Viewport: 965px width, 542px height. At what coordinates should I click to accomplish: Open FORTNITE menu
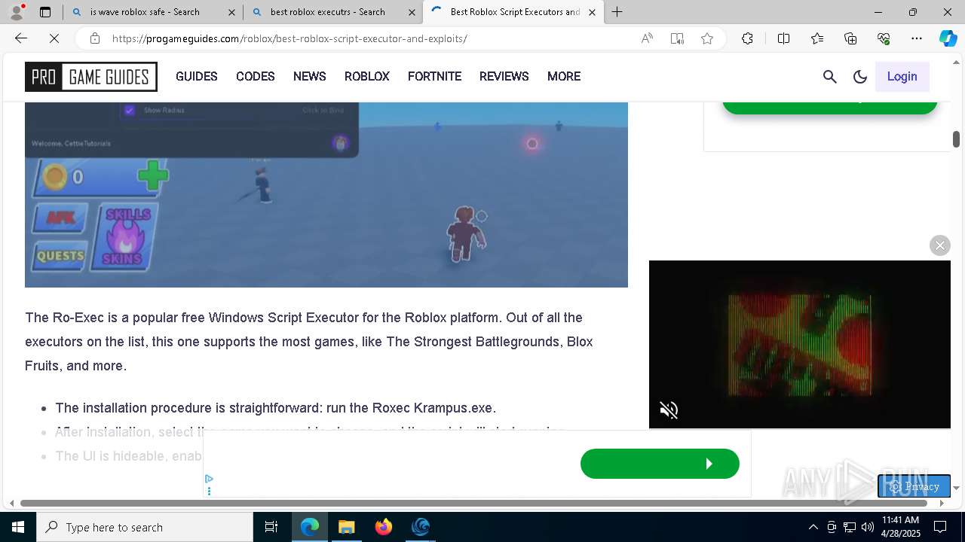click(434, 76)
